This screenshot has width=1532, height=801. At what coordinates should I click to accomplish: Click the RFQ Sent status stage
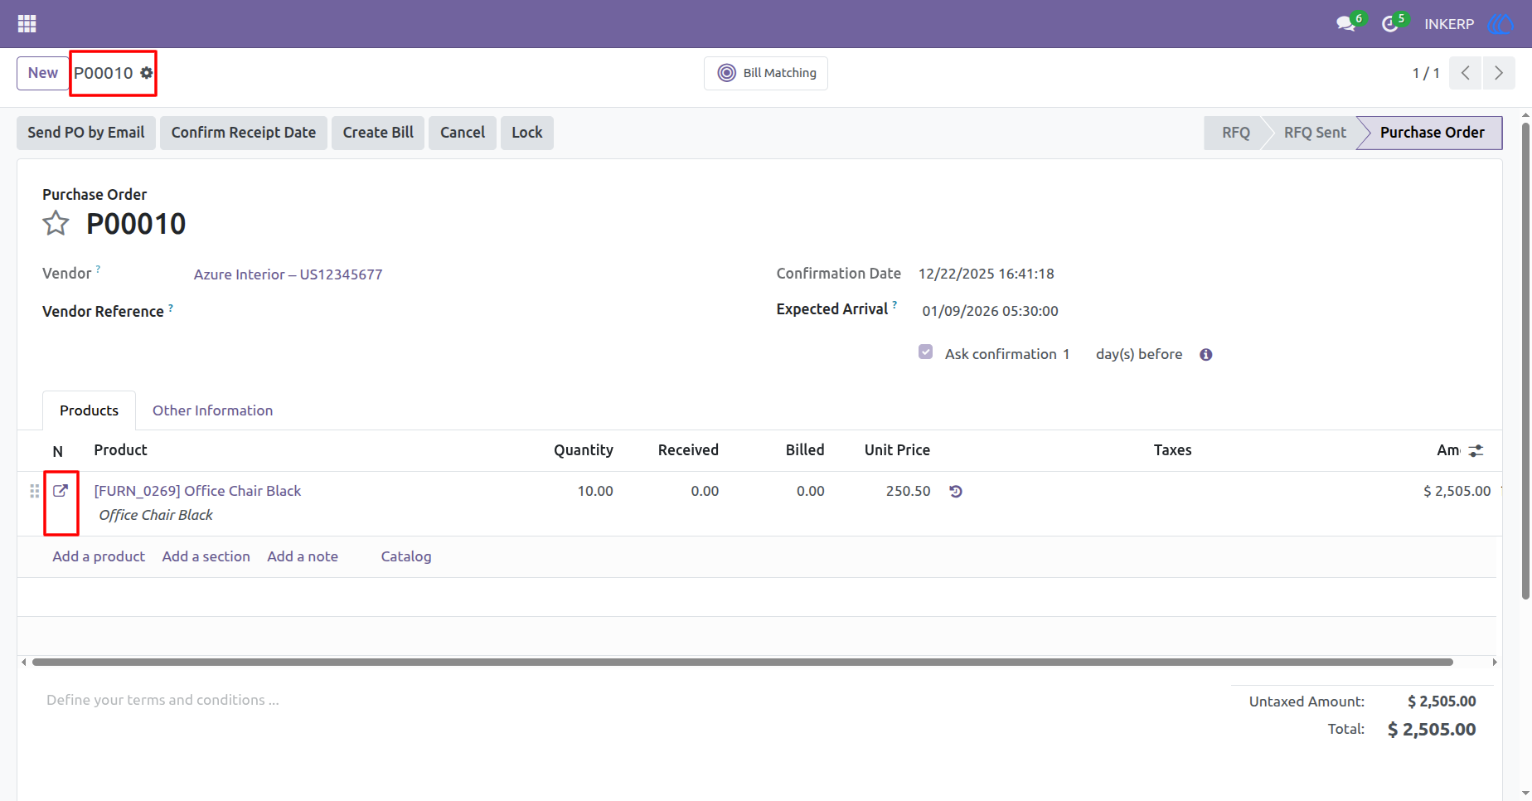coord(1315,133)
